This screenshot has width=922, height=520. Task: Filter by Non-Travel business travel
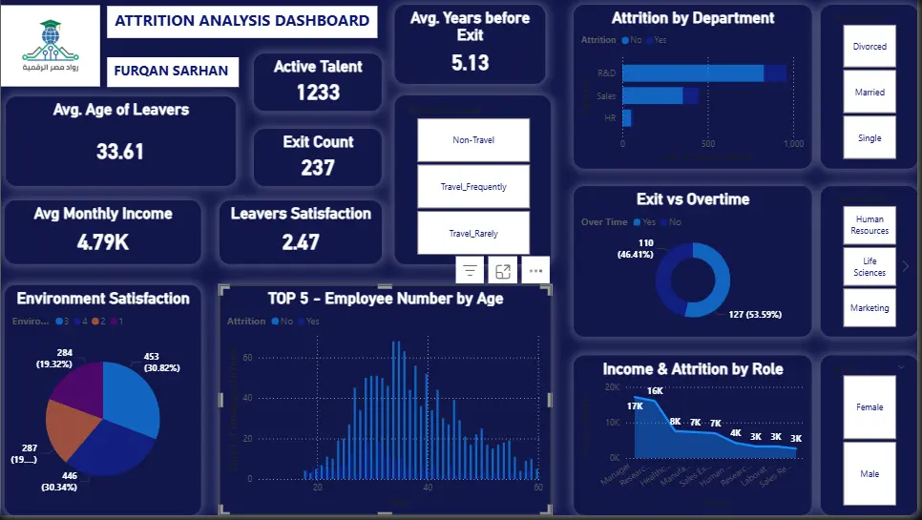[473, 140]
